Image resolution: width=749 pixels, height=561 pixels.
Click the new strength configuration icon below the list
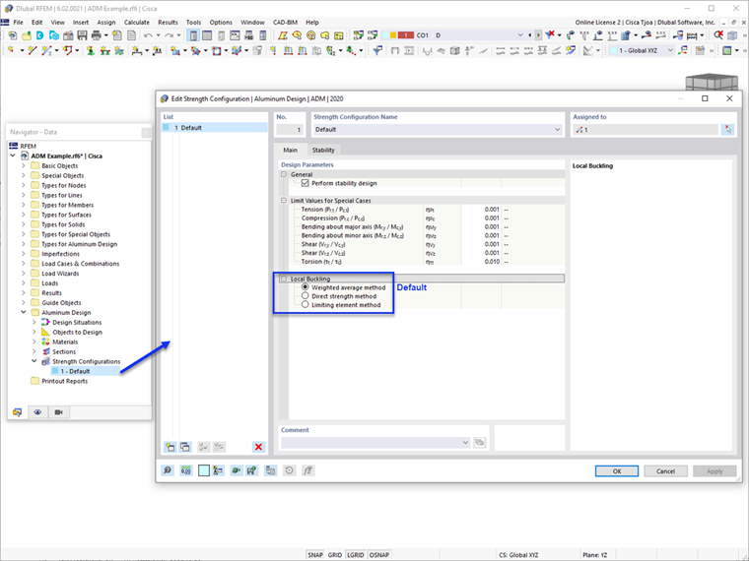[x=170, y=447]
